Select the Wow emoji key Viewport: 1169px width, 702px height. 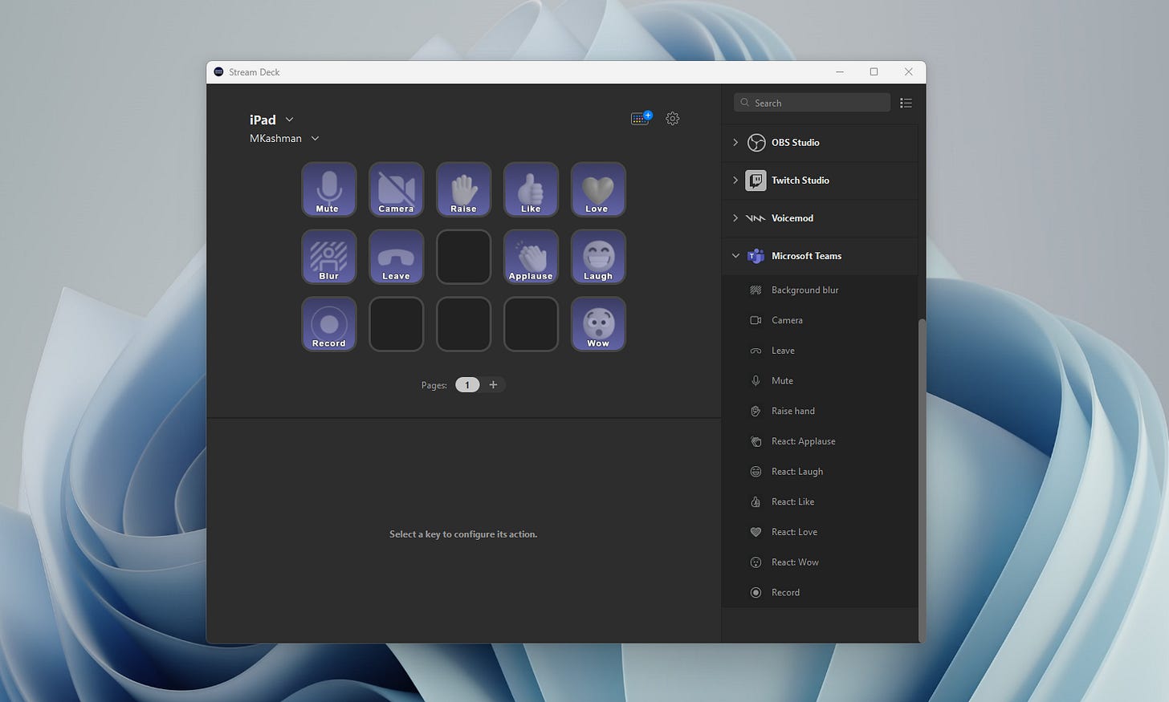pos(598,324)
